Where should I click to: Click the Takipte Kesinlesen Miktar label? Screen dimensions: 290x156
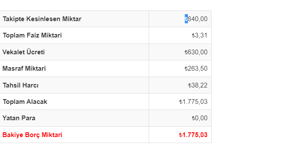pos(42,19)
